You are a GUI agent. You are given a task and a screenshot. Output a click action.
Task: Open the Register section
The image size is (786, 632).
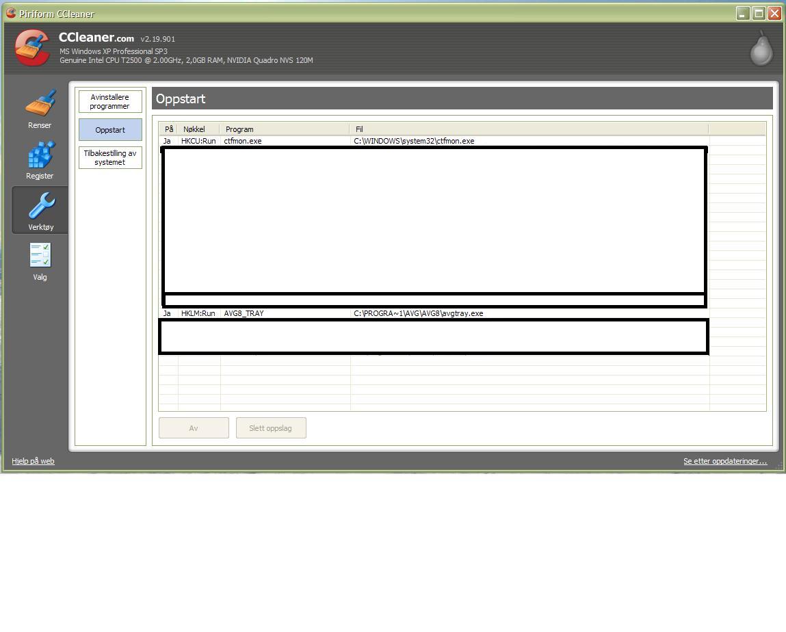click(40, 160)
